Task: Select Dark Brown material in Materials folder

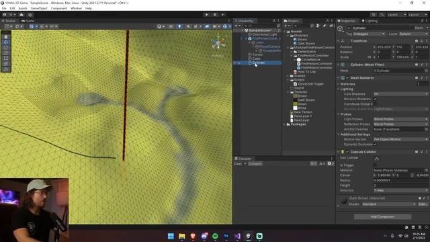Action: point(306,44)
